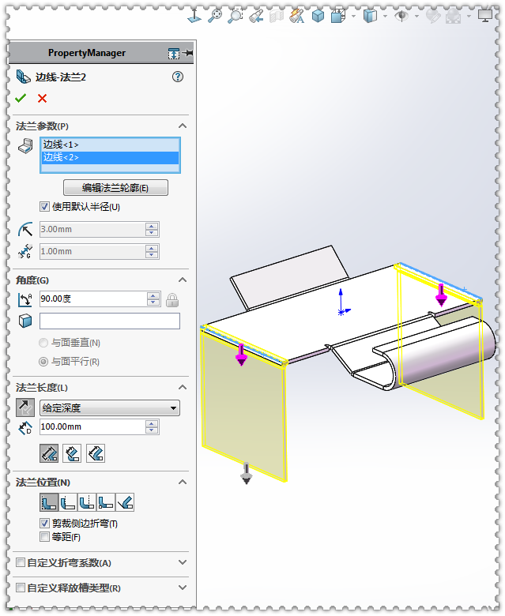Viewport: 505px width, 616px height.
Task: Toggle 使用默认半径 checkbox
Action: (44, 207)
